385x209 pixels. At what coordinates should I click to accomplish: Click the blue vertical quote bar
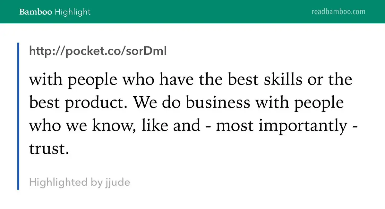pyautogui.click(x=18, y=116)
